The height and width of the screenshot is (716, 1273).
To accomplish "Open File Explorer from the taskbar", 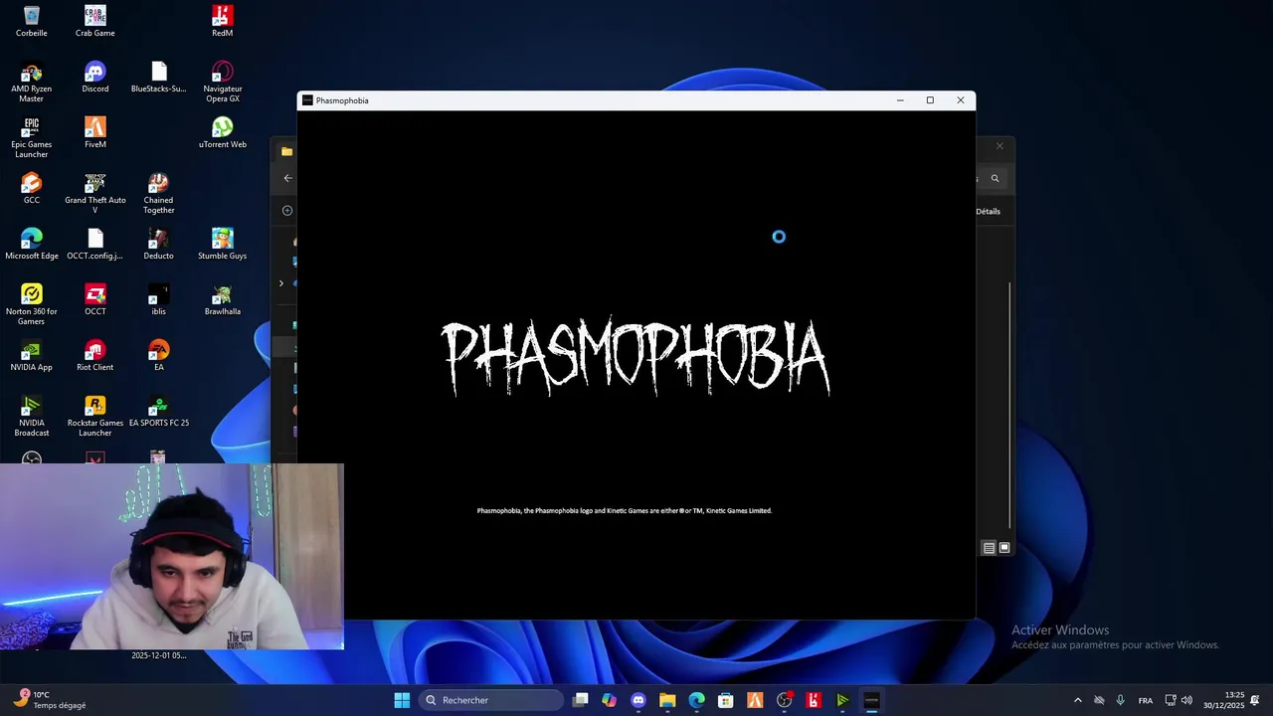I will click(x=667, y=700).
